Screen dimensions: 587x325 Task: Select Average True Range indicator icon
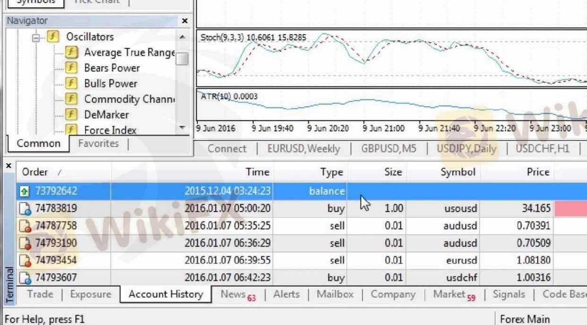pyautogui.click(x=71, y=52)
